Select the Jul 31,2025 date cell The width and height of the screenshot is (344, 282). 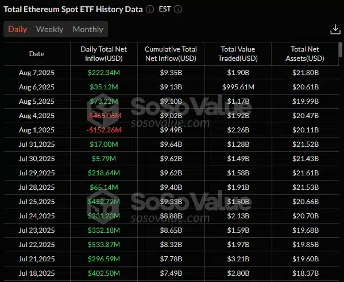[x=37, y=144]
